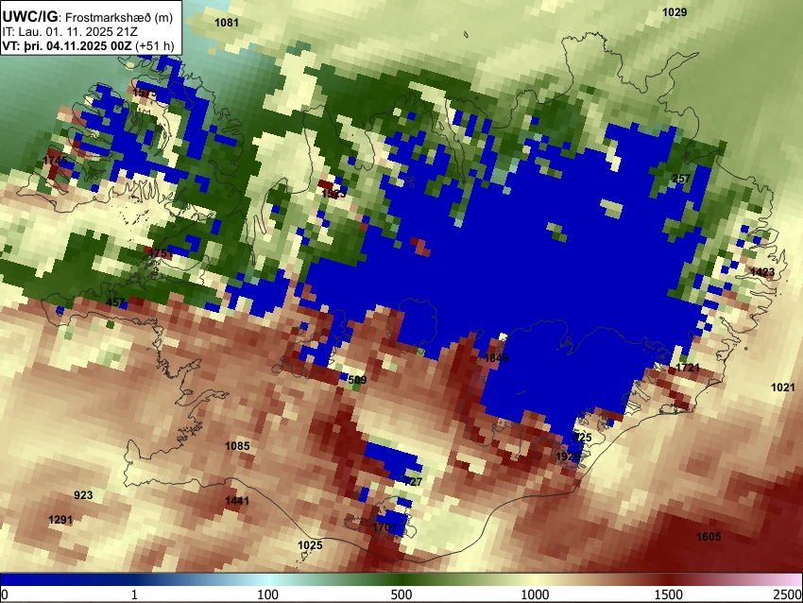Viewport: 803px width, 603px height.
Task: Select the 1849 value label
Action: point(496,358)
